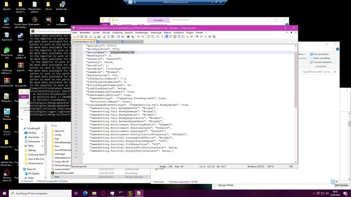Select the Papierkorb desktop icon
This screenshot has height=197, width=351.
click(7, 37)
